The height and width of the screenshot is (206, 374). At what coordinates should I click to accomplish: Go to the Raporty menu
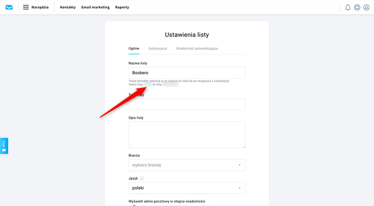pos(122,7)
